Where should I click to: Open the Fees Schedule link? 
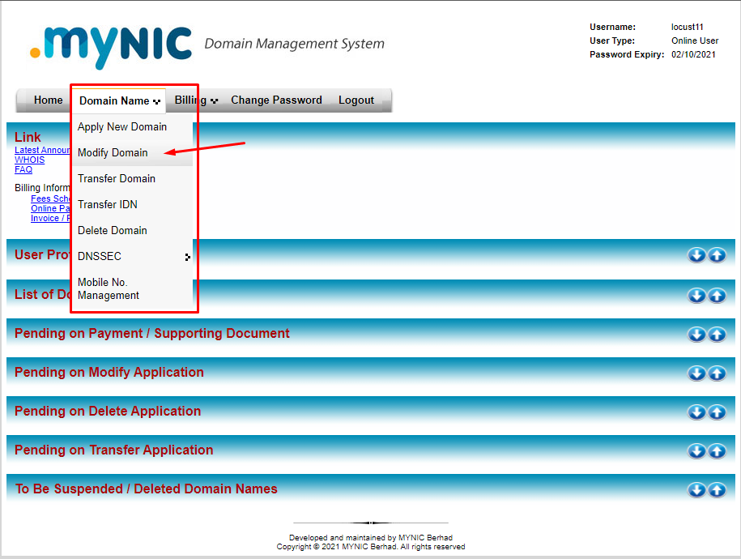point(50,198)
